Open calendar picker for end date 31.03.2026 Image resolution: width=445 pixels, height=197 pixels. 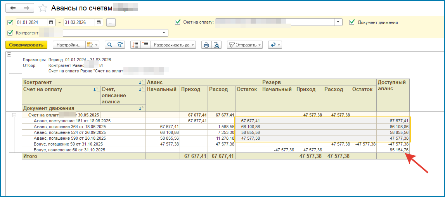point(99,22)
